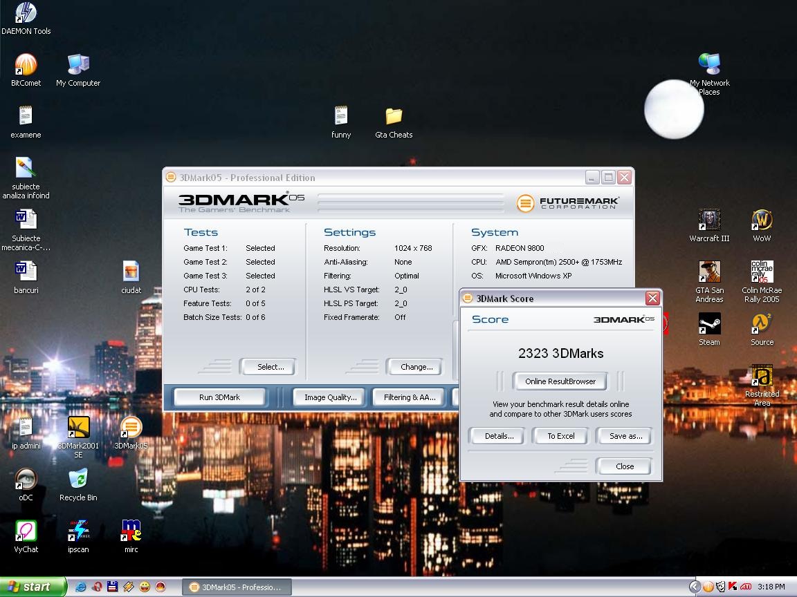Viewport: 797px width, 597px height.
Task: Open BitComet desktop icon
Action: click(26, 70)
